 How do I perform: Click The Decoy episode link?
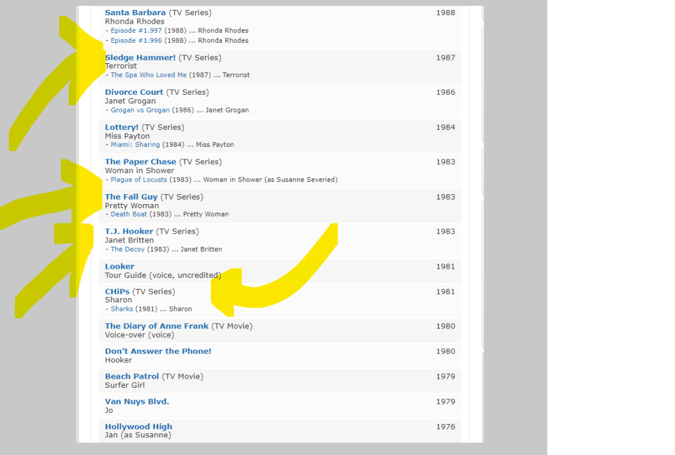126,250
